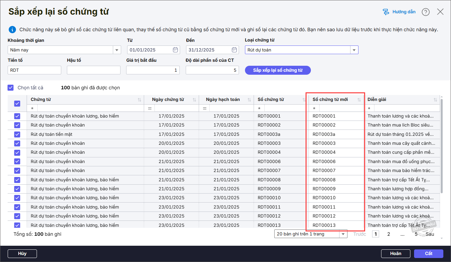
Task: Sort by Số chứng từ mới column
Action: 359,100
